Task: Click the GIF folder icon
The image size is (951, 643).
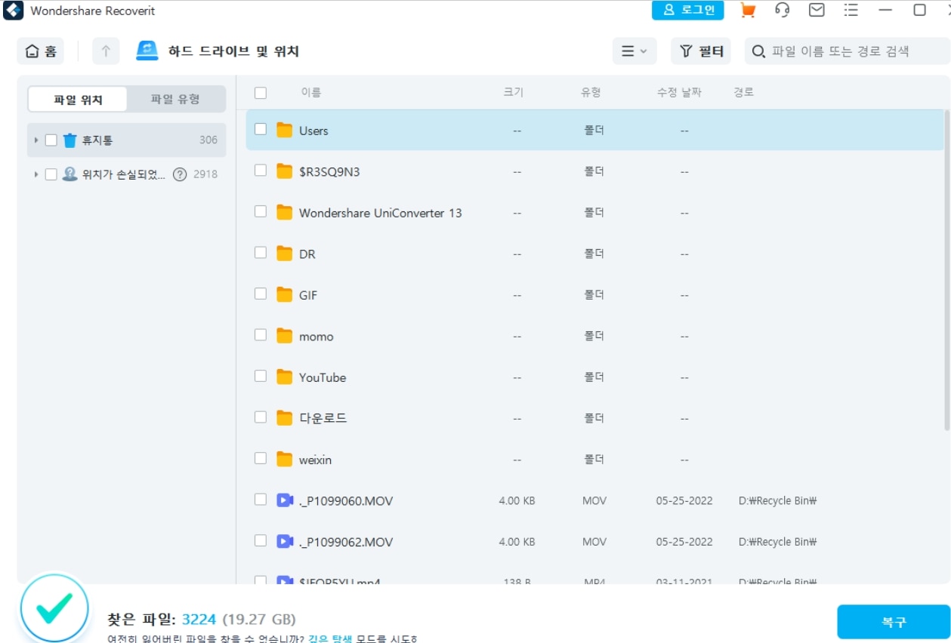Action: point(284,295)
